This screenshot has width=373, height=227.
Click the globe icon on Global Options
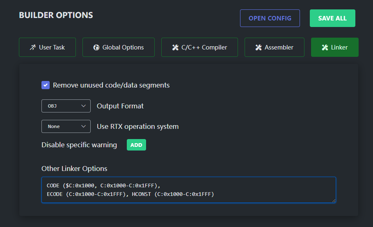tap(96, 47)
